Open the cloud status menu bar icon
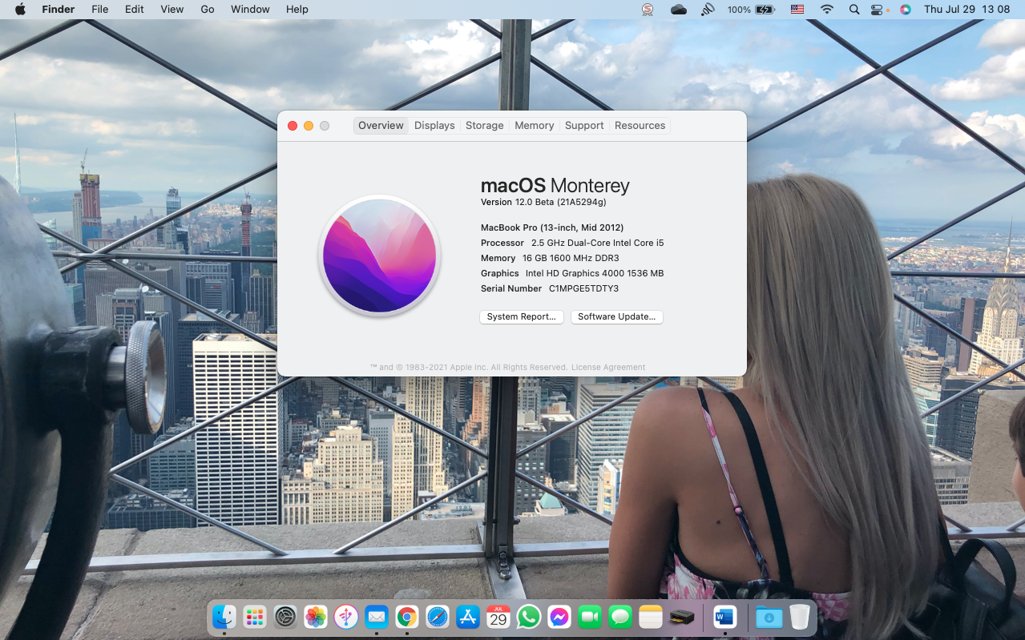Image resolution: width=1025 pixels, height=640 pixels. [678, 10]
